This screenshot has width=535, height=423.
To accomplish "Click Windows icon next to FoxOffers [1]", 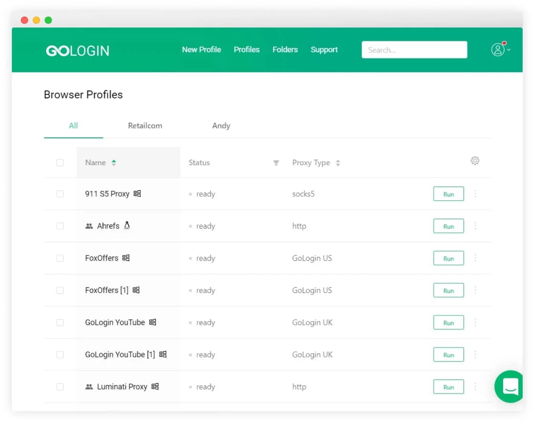I will pos(136,290).
